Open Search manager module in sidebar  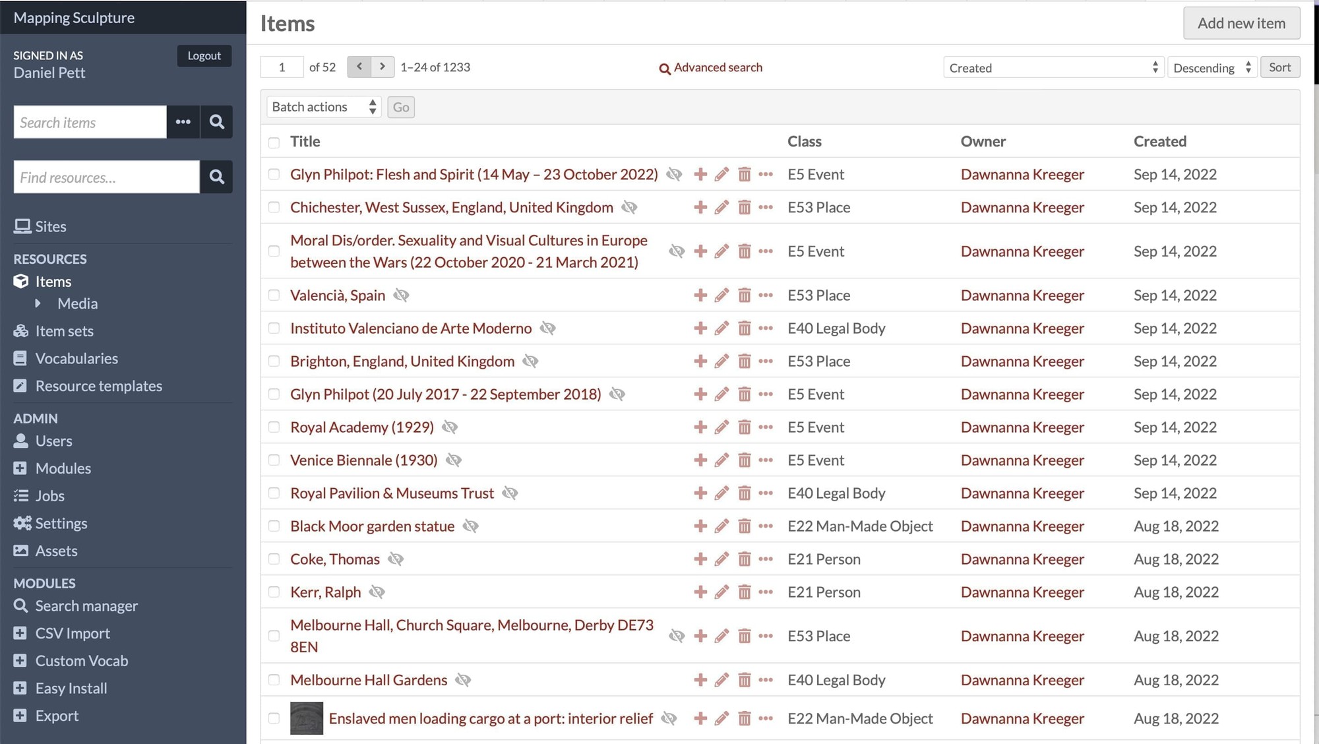coord(76,605)
